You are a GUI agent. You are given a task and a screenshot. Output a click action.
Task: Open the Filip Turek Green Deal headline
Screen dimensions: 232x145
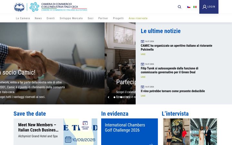pos(169,70)
